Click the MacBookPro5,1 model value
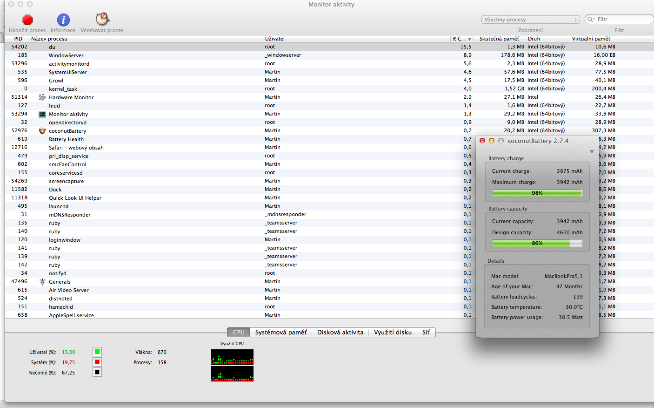 tap(563, 276)
